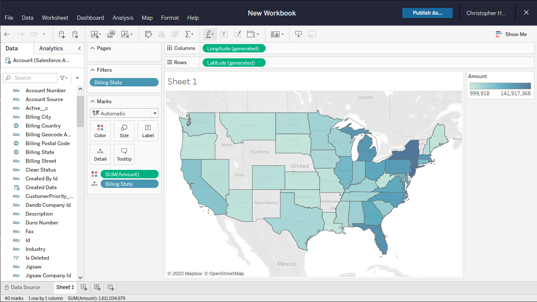This screenshot has height=302, width=537.
Task: Click the New Data Source toolbar icon
Action: 62,34
